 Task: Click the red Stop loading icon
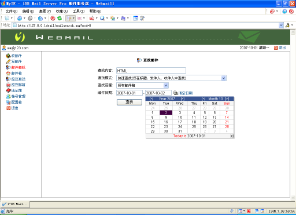53,18
